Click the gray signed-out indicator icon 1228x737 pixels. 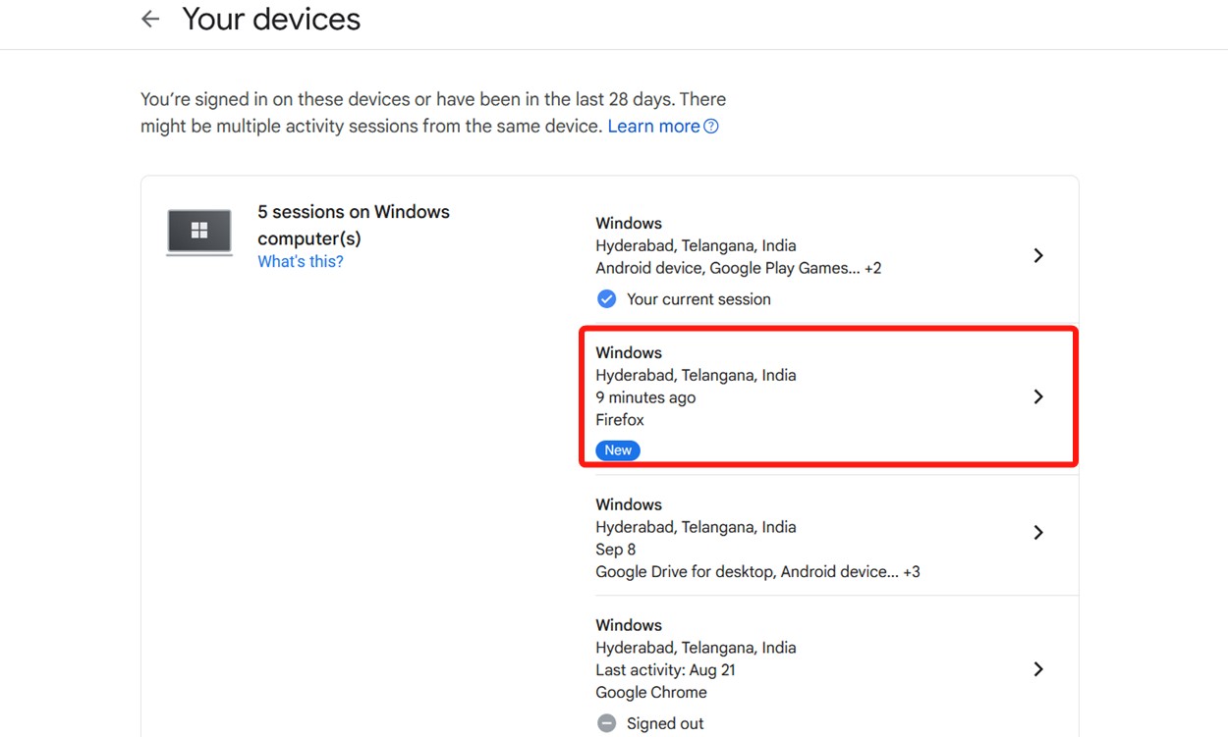[x=606, y=722]
